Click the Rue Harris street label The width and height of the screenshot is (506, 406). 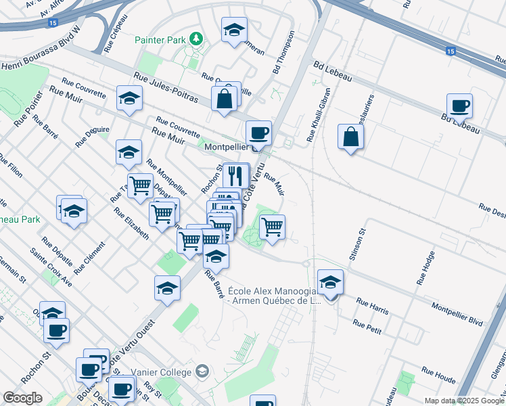click(x=373, y=306)
